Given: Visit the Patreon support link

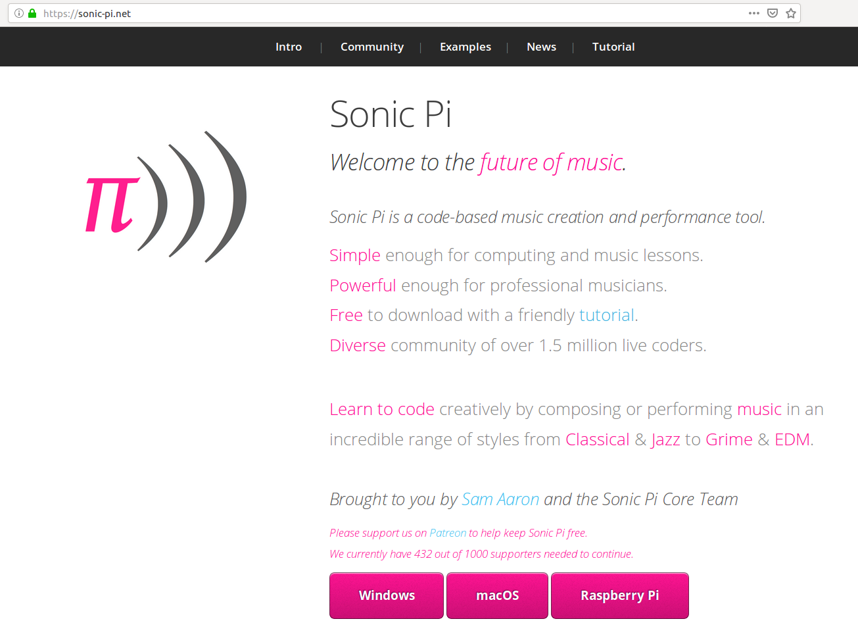Looking at the screenshot, I should (448, 533).
